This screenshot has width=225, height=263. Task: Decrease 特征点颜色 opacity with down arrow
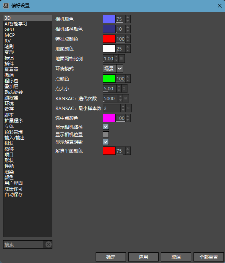[x=128, y=41]
